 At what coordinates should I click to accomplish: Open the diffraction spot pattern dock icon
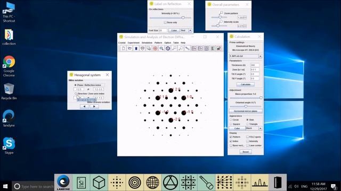(x=117, y=183)
